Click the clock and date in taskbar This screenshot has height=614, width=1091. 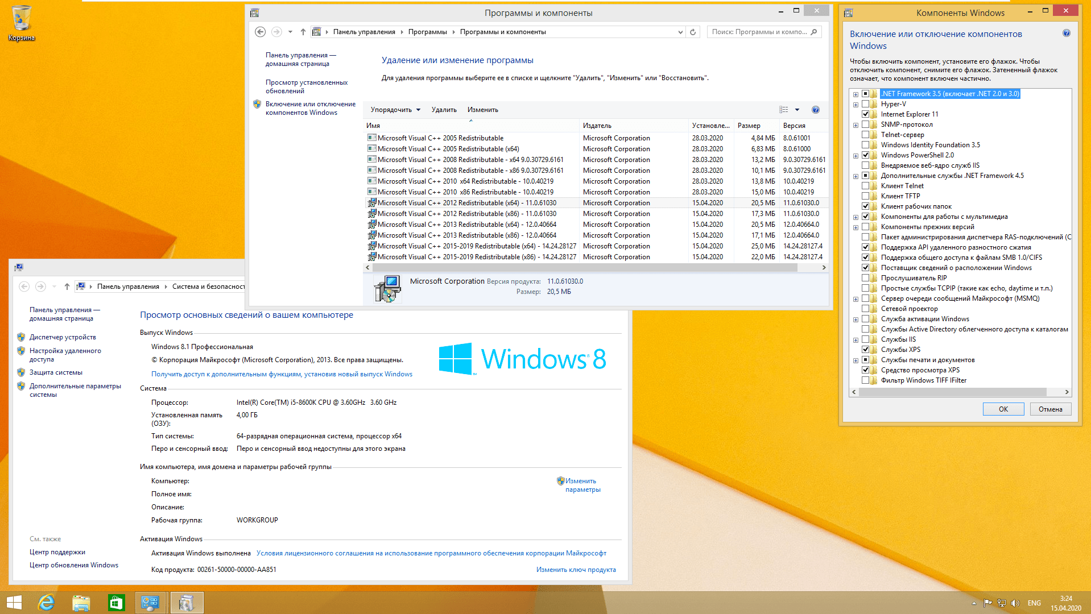coord(1065,603)
